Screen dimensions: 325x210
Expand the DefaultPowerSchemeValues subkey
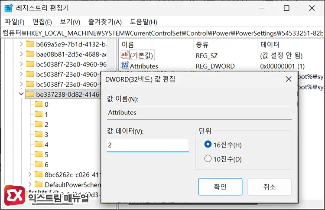(30, 184)
